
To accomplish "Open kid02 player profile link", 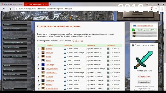I will 49,61.
